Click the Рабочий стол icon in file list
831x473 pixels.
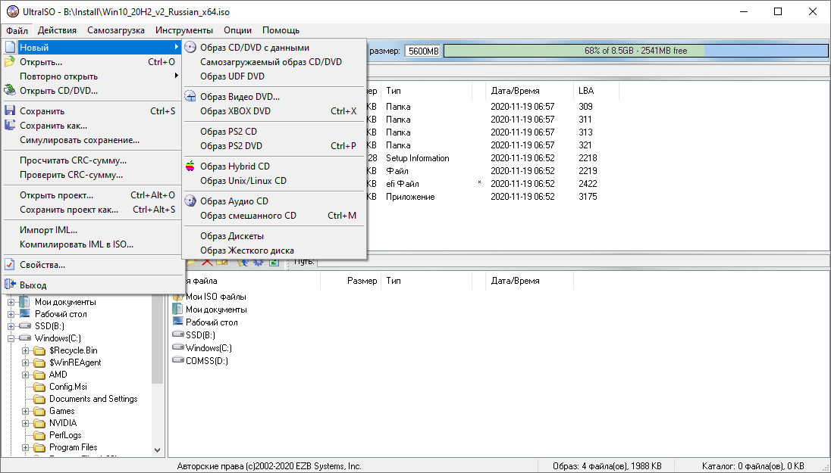[178, 322]
